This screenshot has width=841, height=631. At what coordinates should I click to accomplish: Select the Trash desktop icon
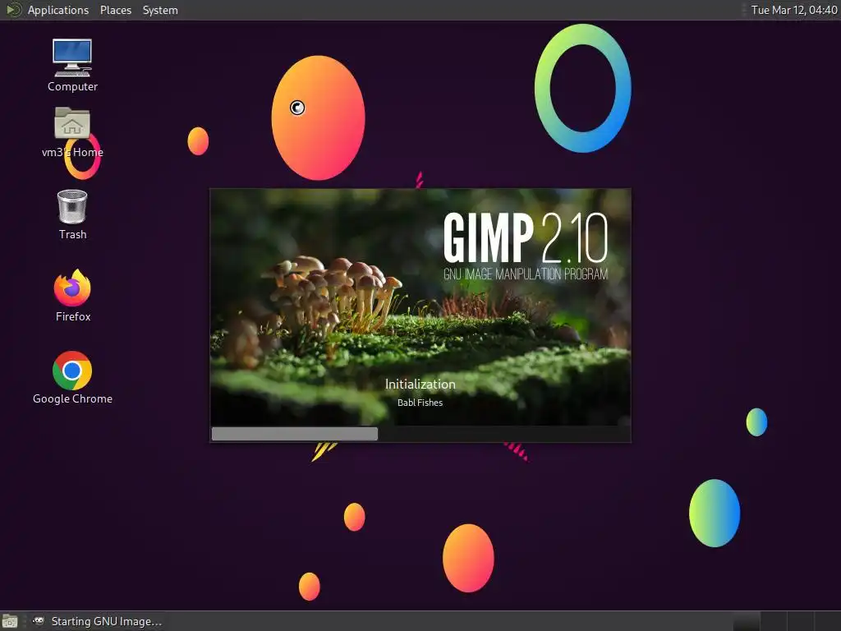[72, 206]
